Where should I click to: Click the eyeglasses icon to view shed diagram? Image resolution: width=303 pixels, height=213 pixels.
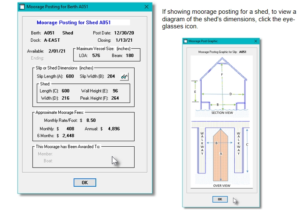[x=124, y=76]
